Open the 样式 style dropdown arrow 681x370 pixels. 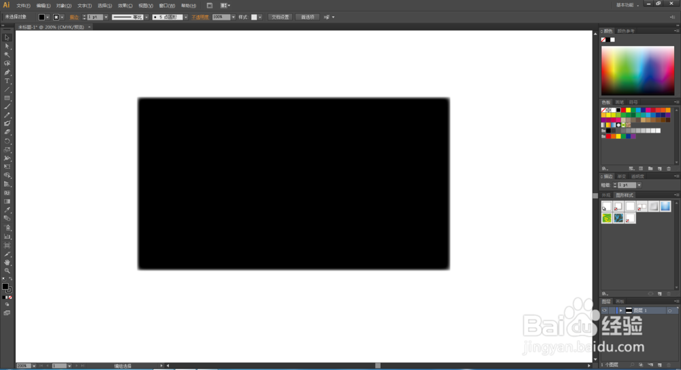[x=260, y=18]
